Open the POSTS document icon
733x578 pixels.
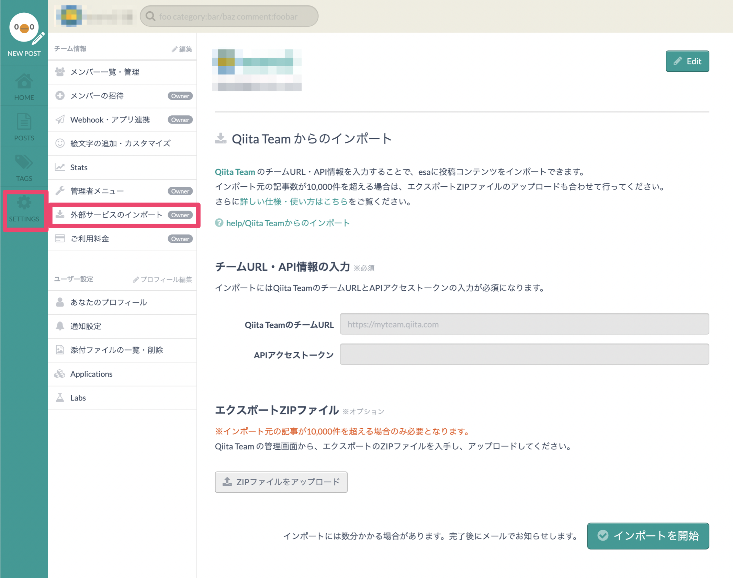[x=24, y=122]
